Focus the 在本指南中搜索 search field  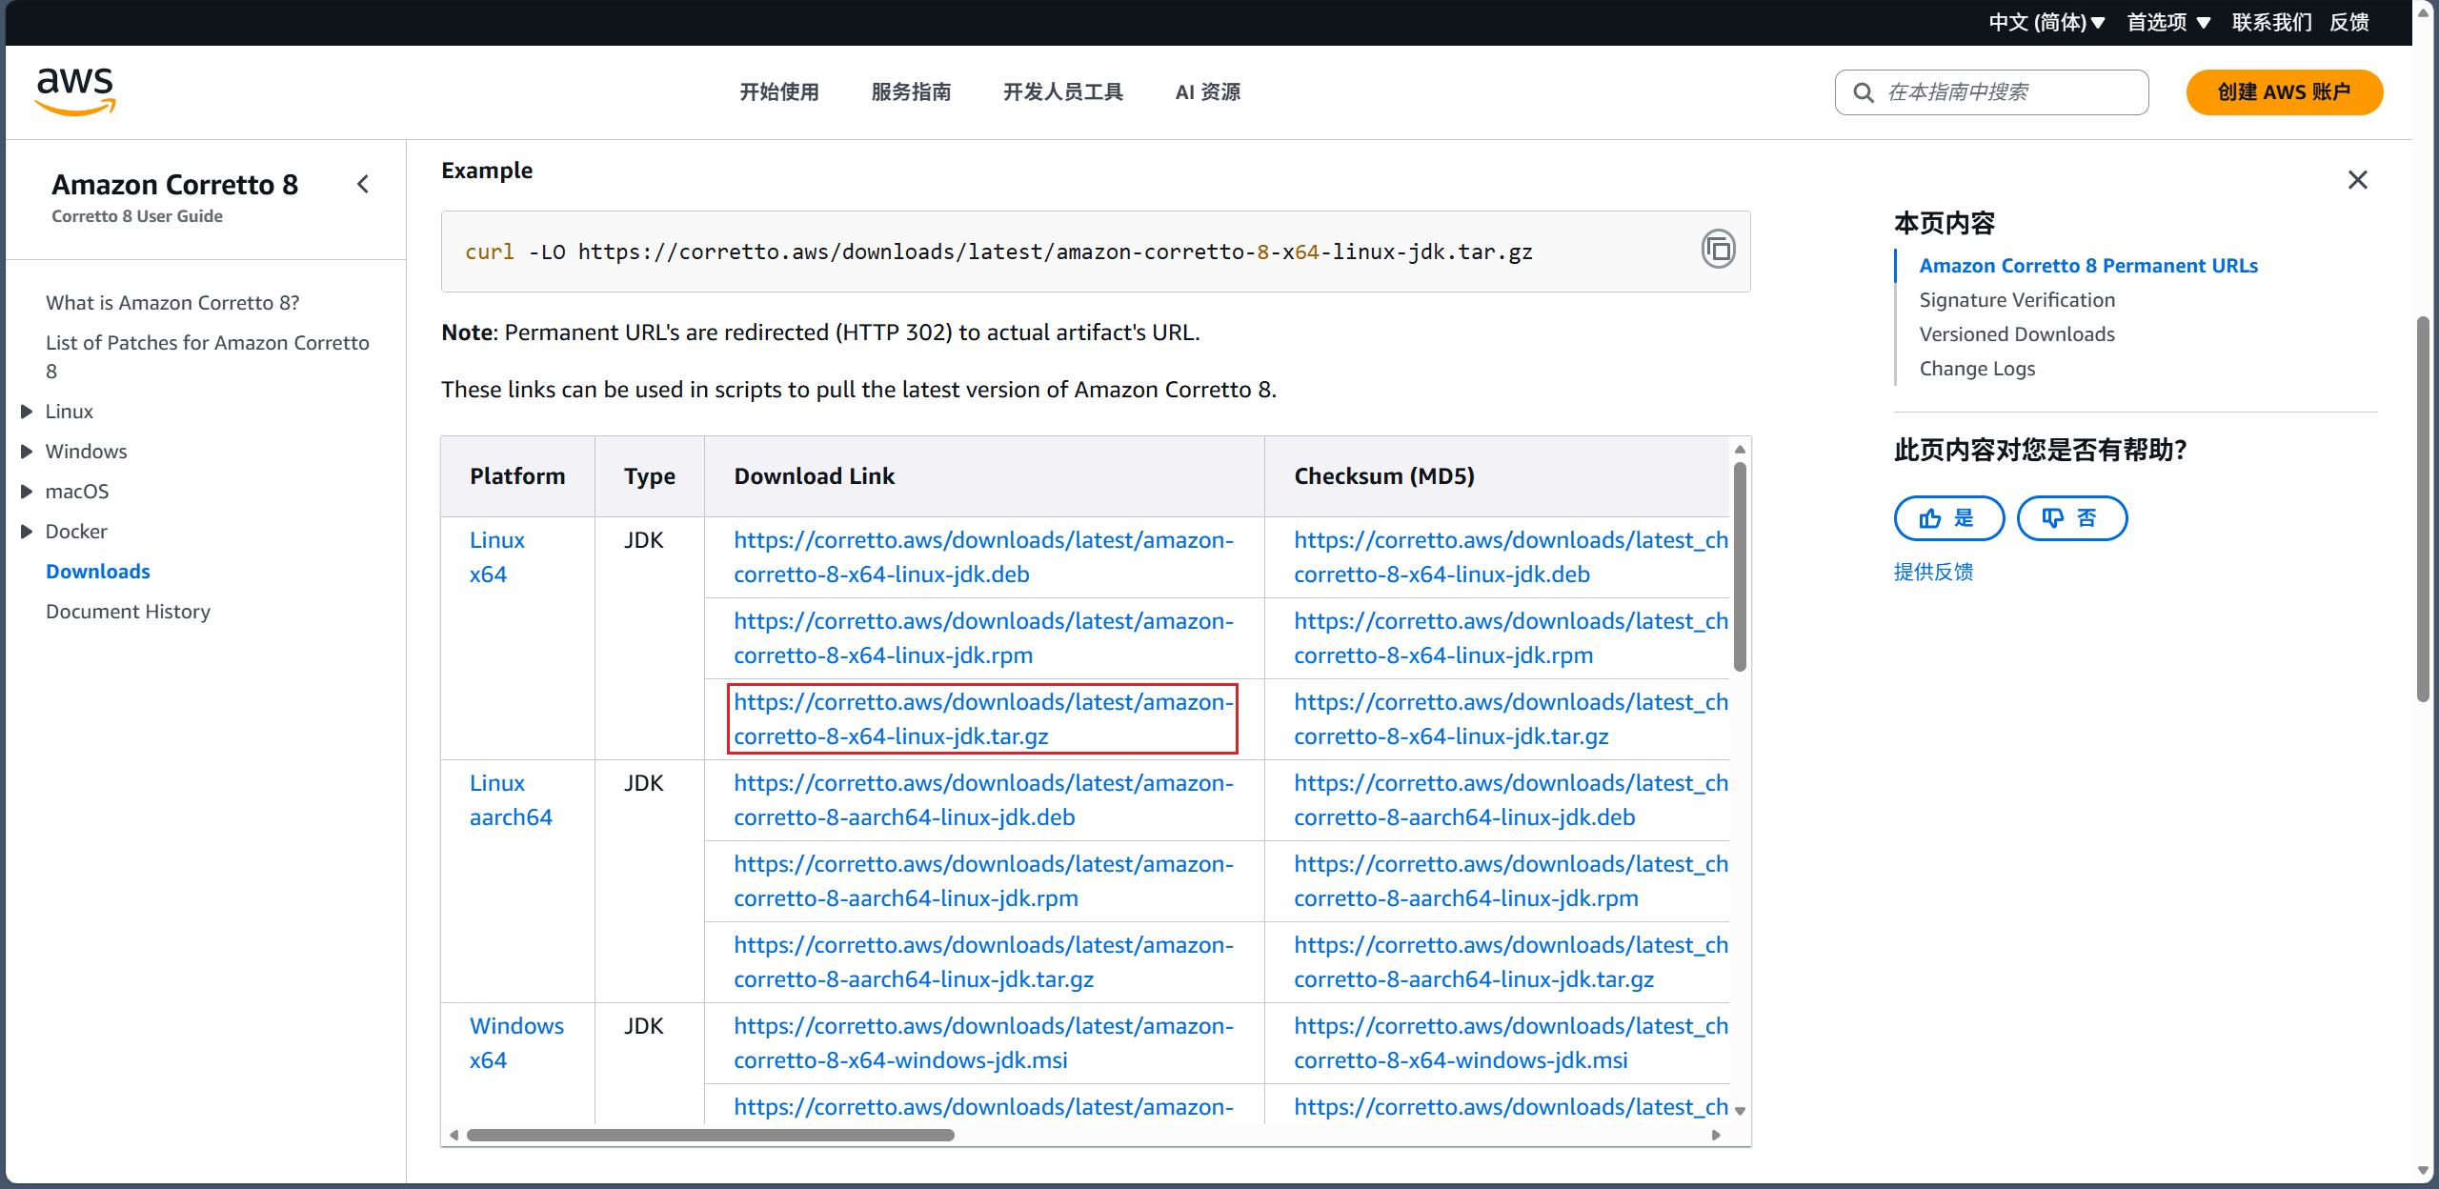pos(1991,92)
